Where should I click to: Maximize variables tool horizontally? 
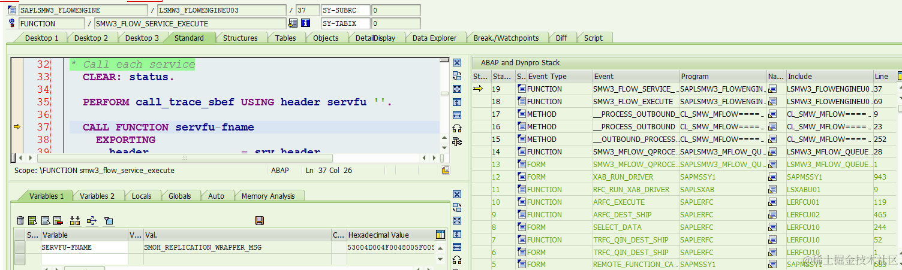tap(457, 247)
